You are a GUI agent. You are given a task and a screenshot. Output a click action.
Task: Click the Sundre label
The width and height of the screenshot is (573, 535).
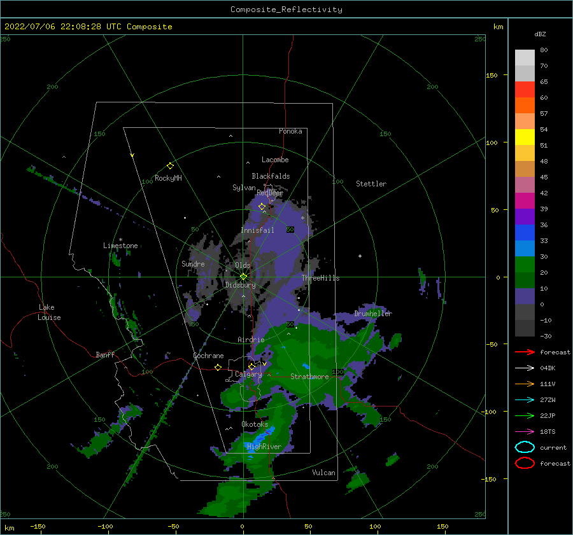pos(193,263)
